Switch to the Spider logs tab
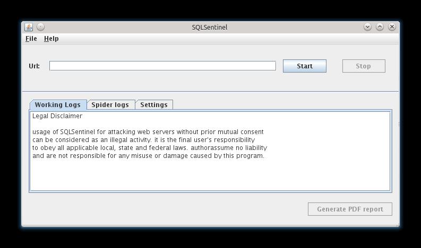Viewport: 421px width, 248px height. click(x=110, y=105)
